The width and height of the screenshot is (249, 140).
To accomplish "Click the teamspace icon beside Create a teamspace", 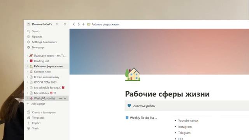I will pyautogui.click(x=28, y=112).
